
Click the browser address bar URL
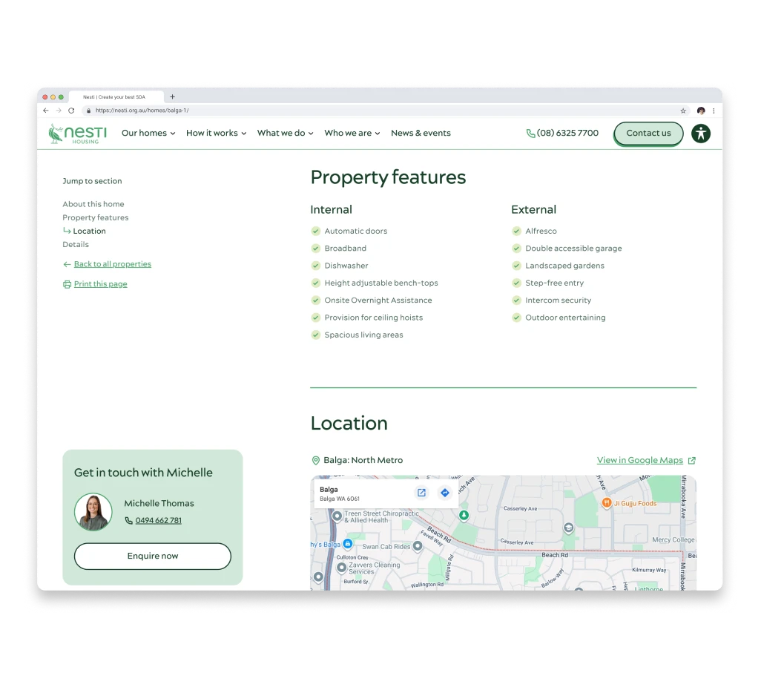[x=142, y=111]
